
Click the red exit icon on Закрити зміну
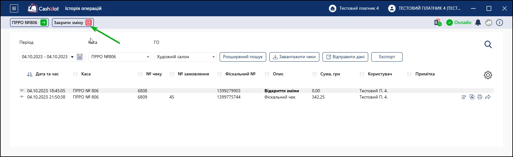(x=89, y=23)
